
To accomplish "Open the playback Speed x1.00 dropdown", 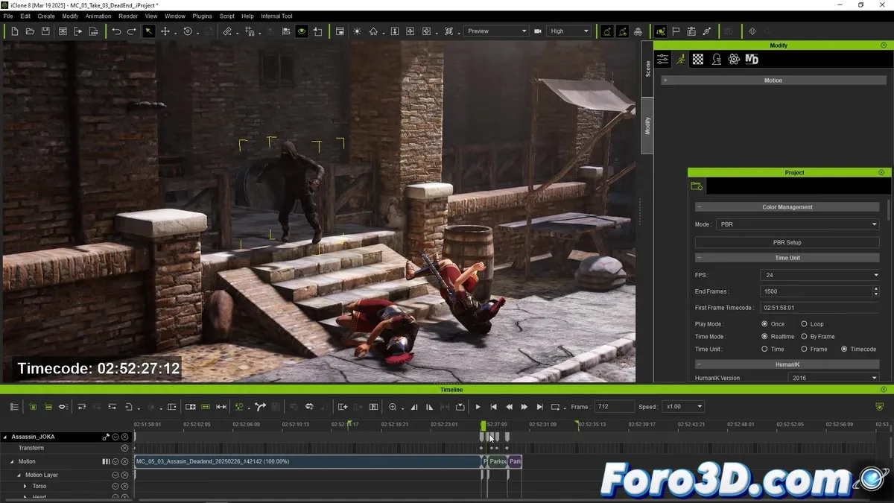I will point(682,407).
